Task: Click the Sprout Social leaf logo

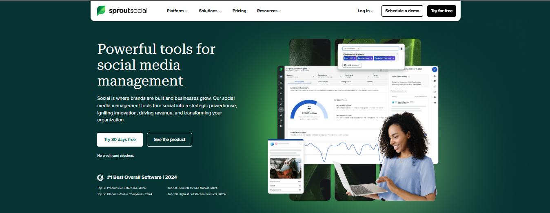Action: pyautogui.click(x=101, y=11)
